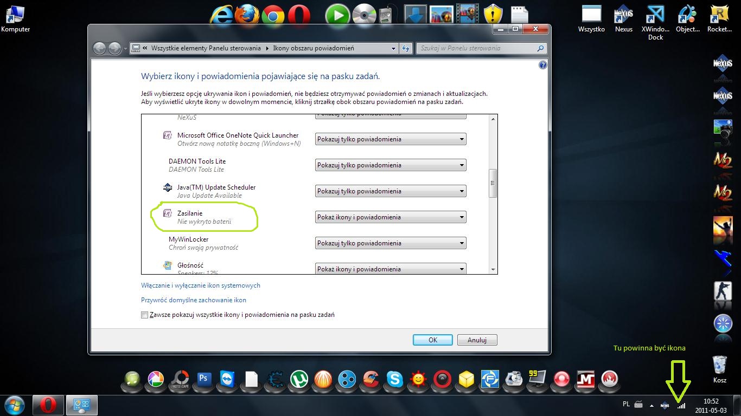Click the forward navigation arrow
The height and width of the screenshot is (416, 741).
point(114,49)
